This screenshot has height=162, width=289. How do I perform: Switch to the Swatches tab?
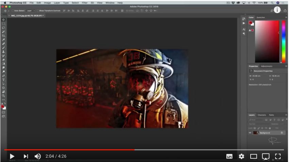pos(261,17)
